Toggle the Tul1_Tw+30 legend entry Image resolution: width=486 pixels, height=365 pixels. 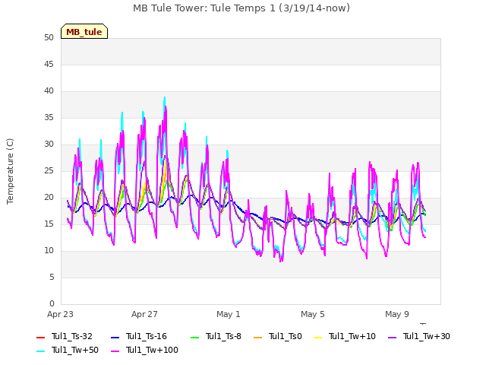click(418, 336)
